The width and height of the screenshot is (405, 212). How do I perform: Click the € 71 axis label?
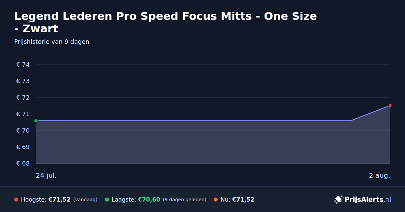pyautogui.click(x=23, y=114)
